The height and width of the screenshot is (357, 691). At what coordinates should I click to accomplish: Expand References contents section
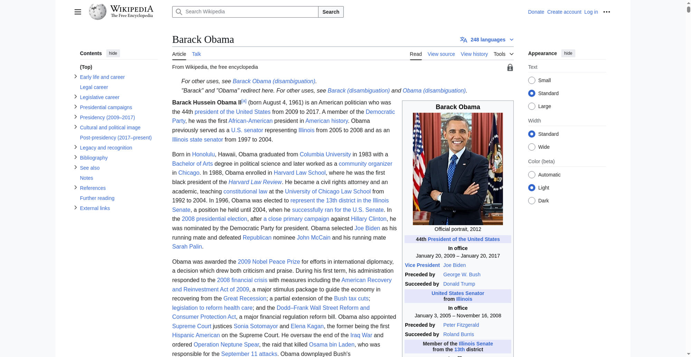click(x=75, y=187)
